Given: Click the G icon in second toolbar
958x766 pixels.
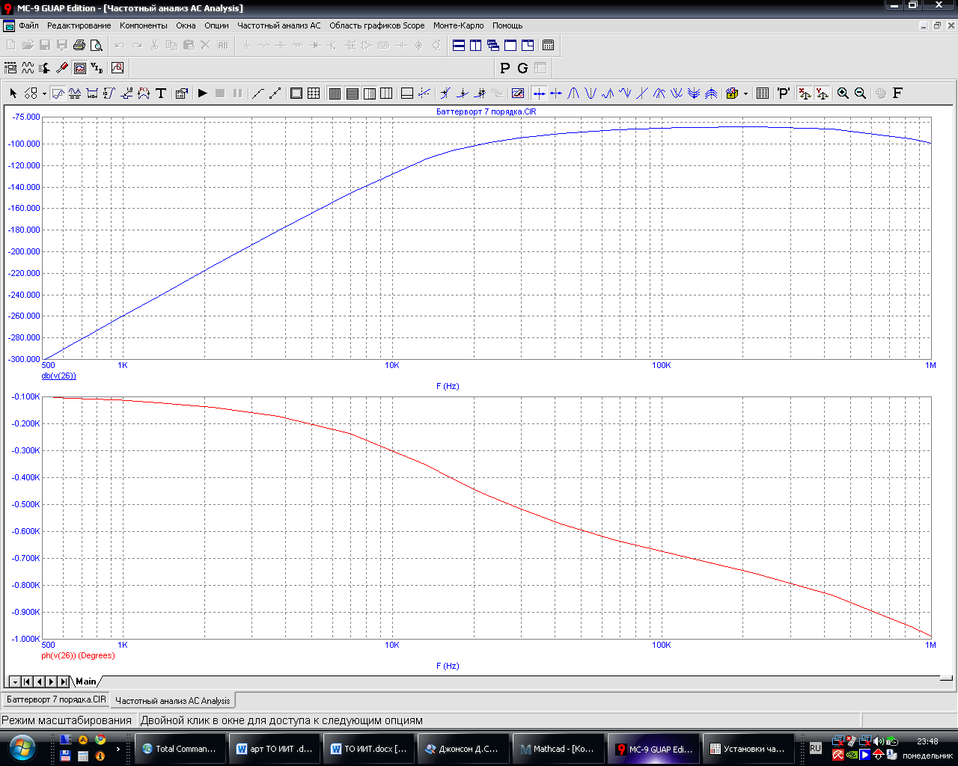Looking at the screenshot, I should pos(522,68).
